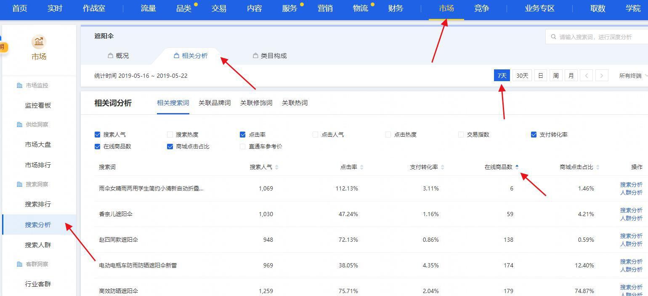Select the 关联修饰词 tab
The image size is (648, 296).
tap(256, 103)
